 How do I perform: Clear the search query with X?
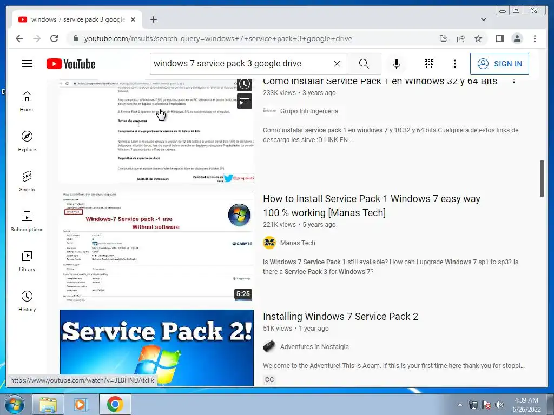pos(337,64)
